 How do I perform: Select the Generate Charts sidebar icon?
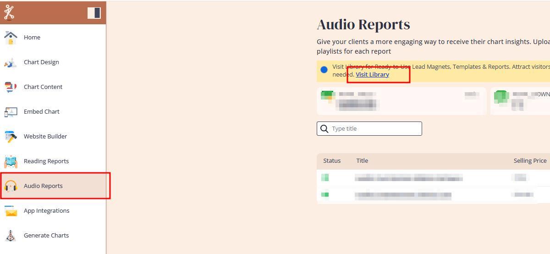pos(11,236)
